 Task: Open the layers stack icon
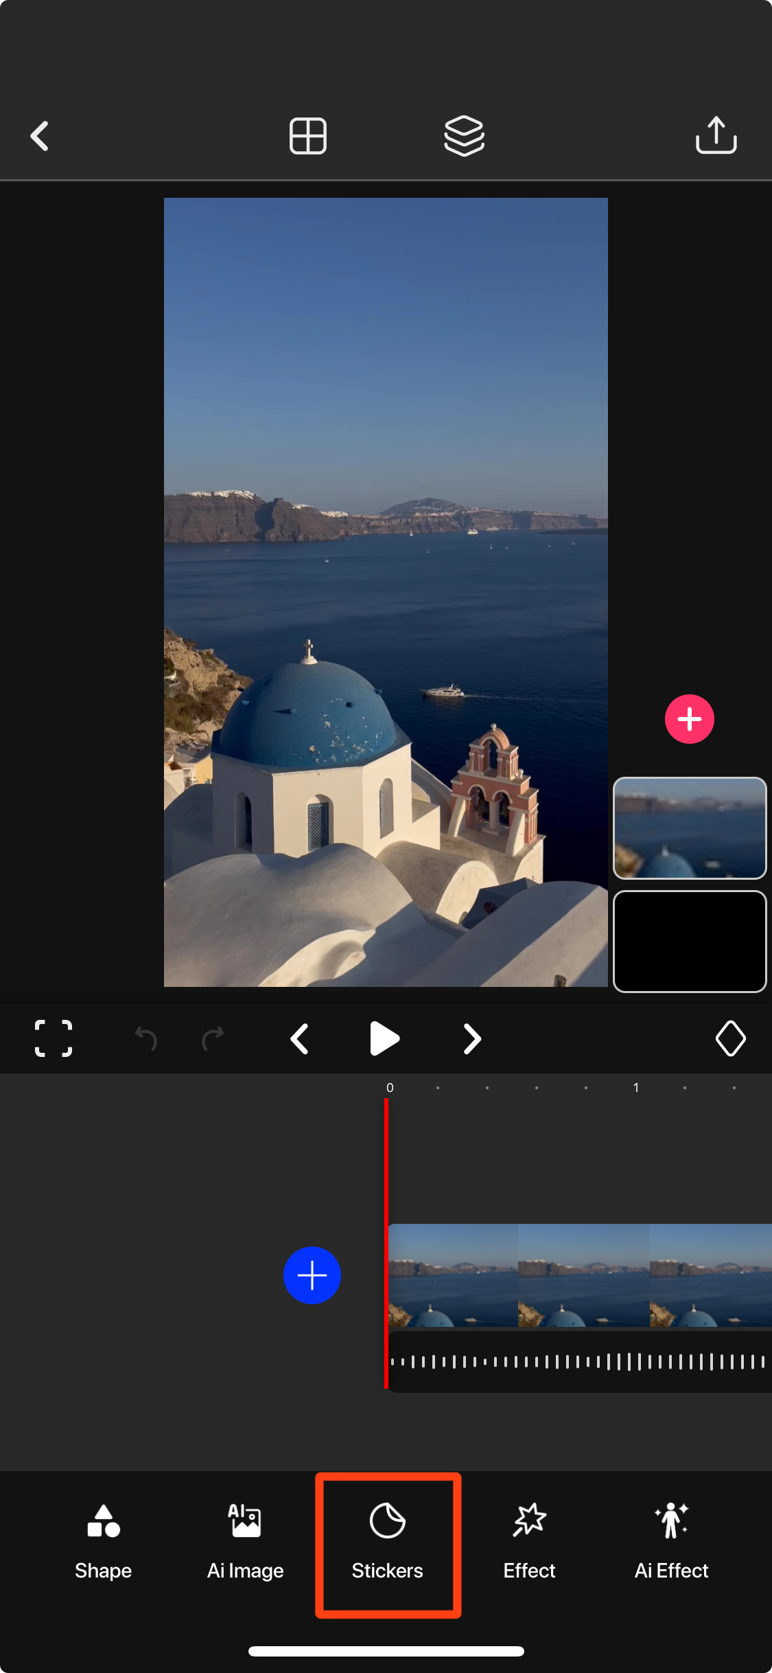click(465, 136)
